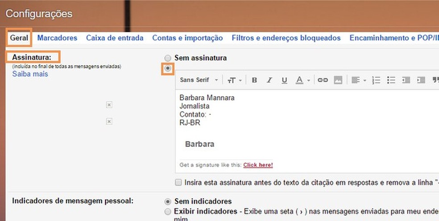The width and height of the screenshot is (439, 221).
Task: Toggle underline formatting in signature editor
Action: pos(285,80)
